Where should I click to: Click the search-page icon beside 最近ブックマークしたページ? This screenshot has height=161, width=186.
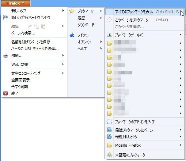pyautogui.click(x=109, y=130)
